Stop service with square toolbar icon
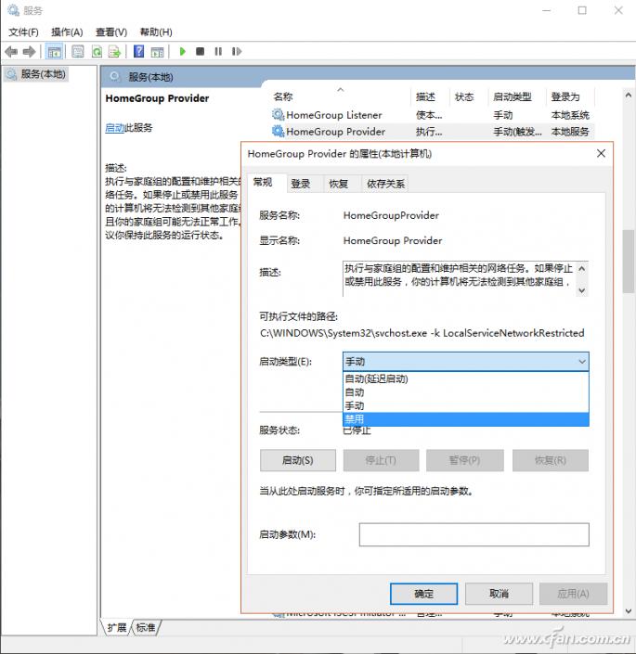The width and height of the screenshot is (636, 654). pyautogui.click(x=200, y=51)
